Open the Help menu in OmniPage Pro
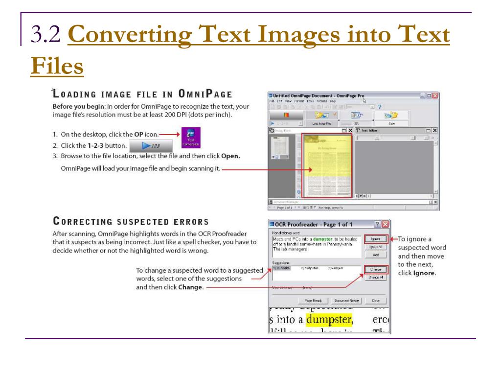Viewport: 501px width, 376px height. pos(333,101)
